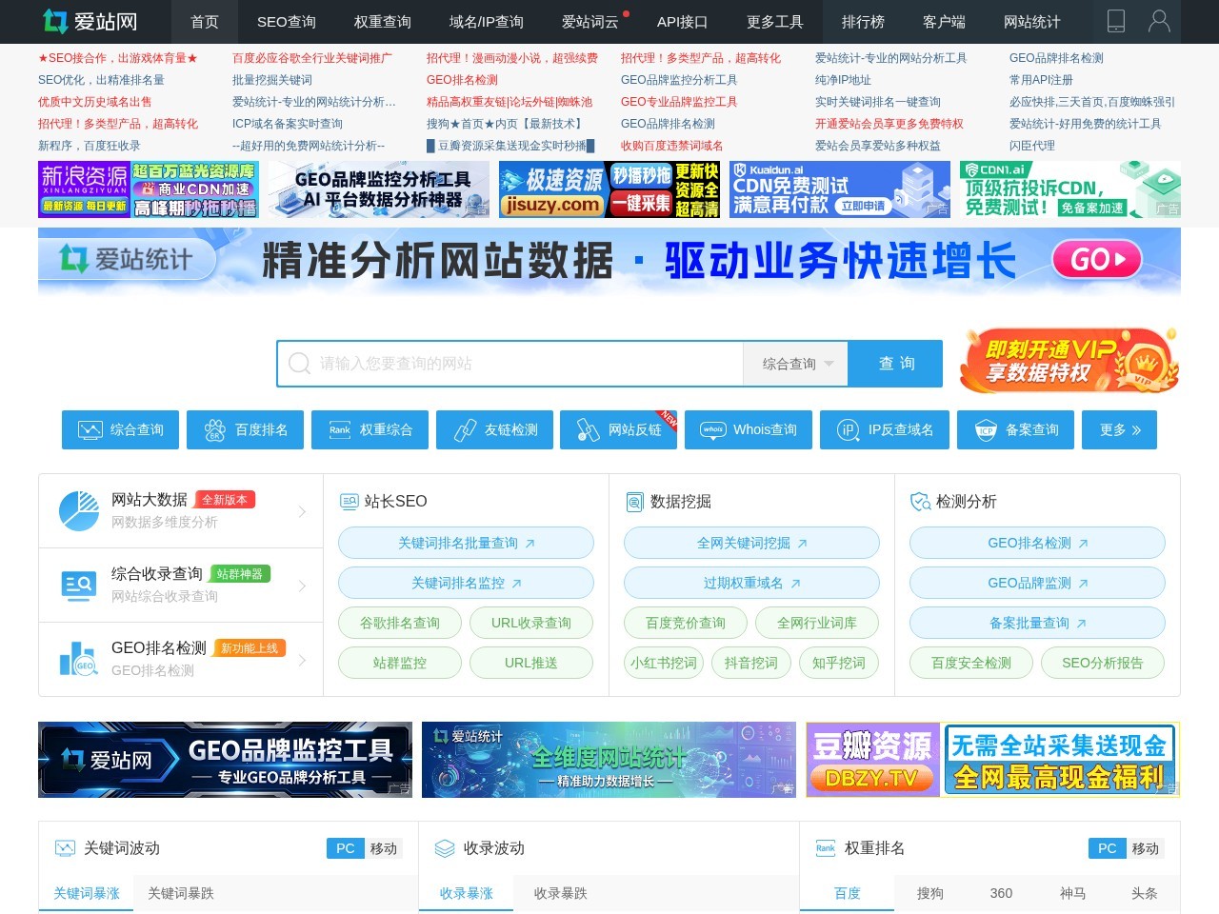Open 备案查询 tool button
The width and height of the screenshot is (1219, 914).
point(1015,429)
